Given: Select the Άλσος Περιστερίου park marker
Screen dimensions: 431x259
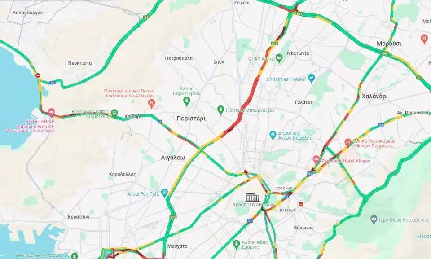Looking at the screenshot, I should pyautogui.click(x=187, y=101).
